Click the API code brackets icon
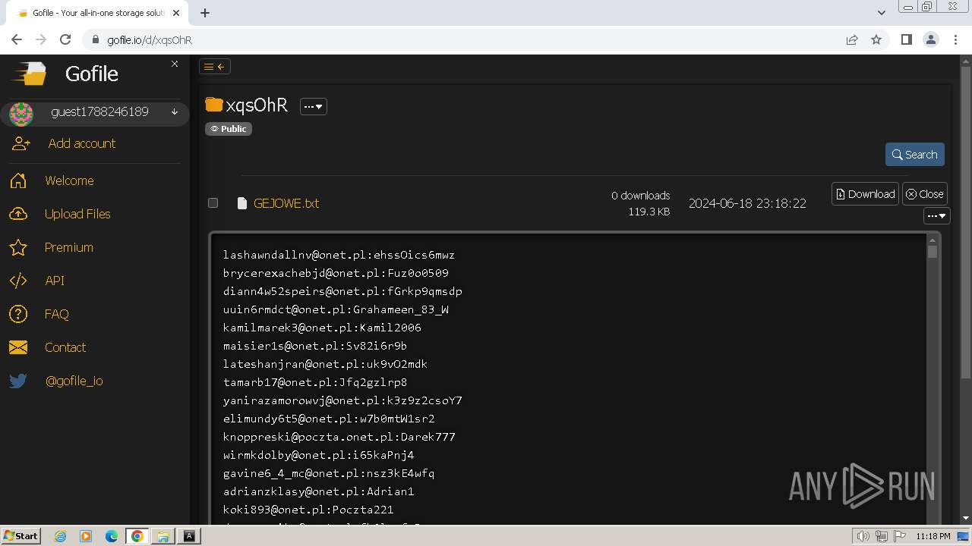 [18, 281]
